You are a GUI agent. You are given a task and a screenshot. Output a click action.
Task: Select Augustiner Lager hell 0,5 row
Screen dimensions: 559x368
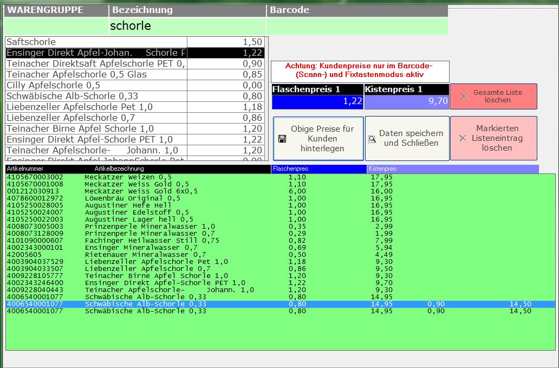tap(281, 219)
